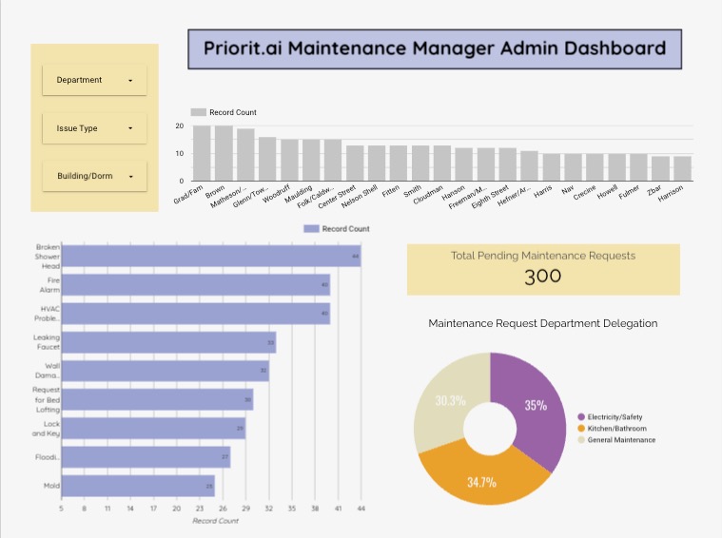This screenshot has width=722, height=538.
Task: Click the Flooding bar
Action: coord(146,457)
